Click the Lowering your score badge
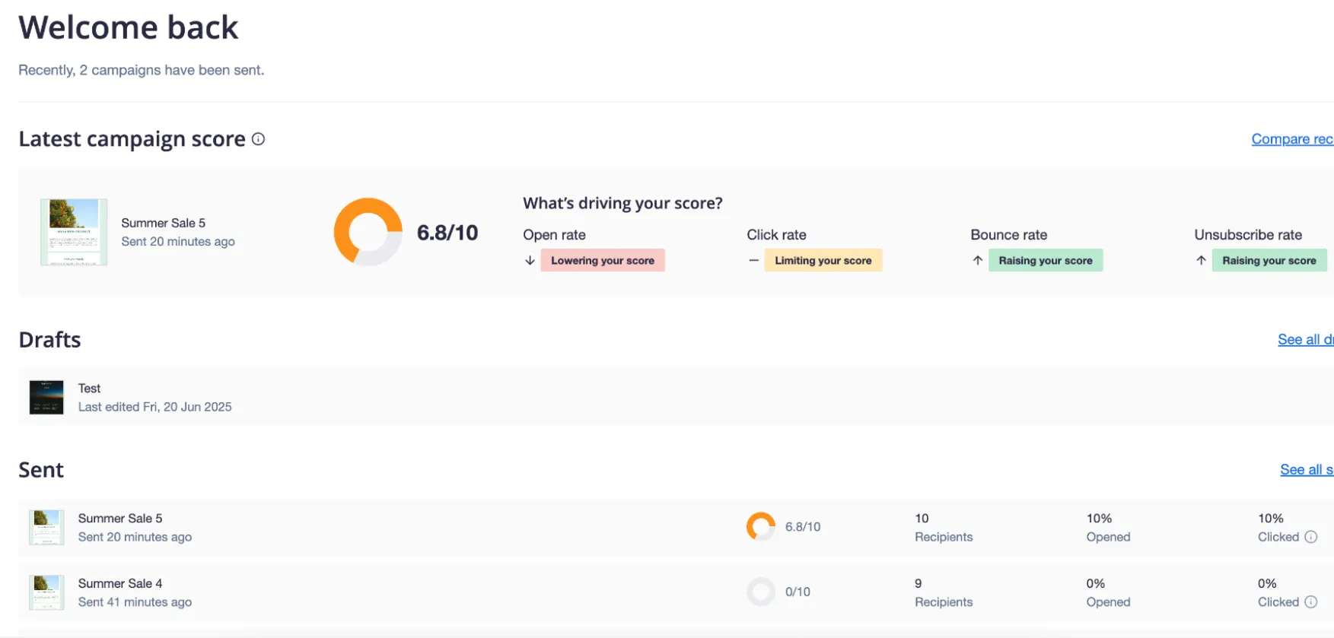 pyautogui.click(x=602, y=261)
